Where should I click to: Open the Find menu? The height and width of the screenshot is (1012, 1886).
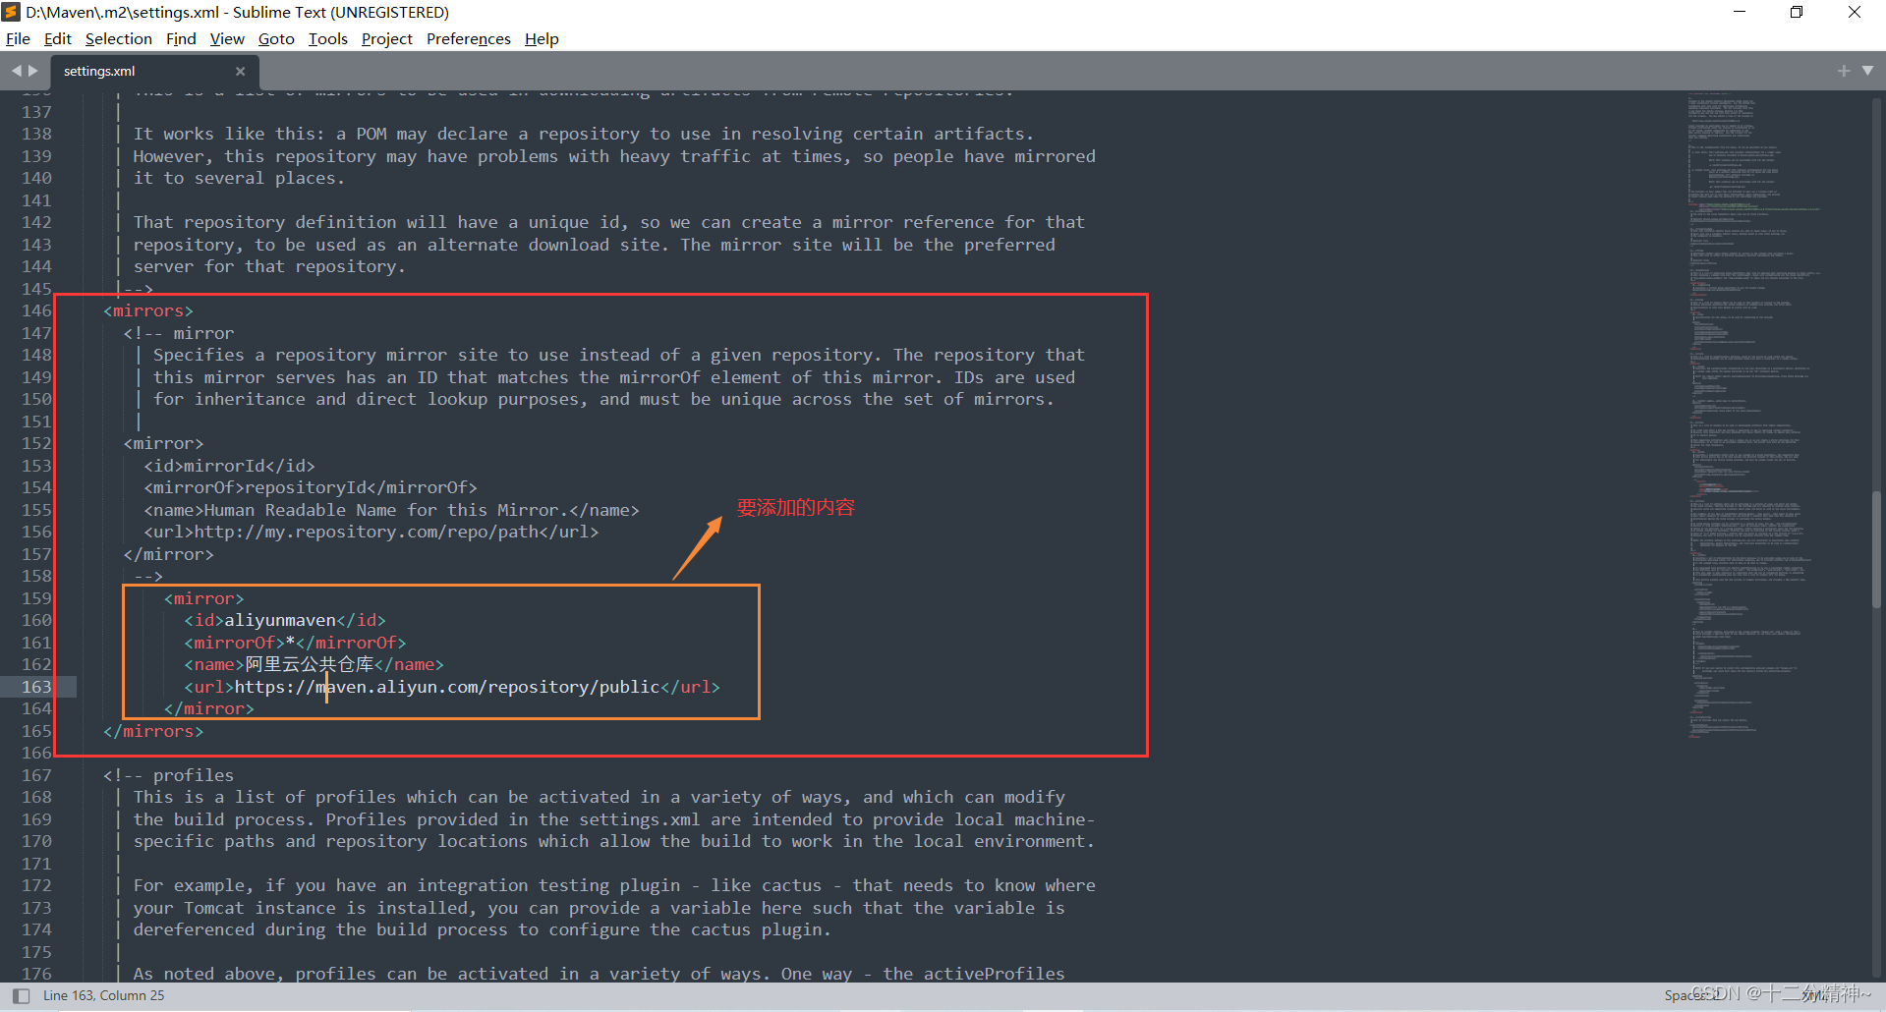click(x=181, y=39)
